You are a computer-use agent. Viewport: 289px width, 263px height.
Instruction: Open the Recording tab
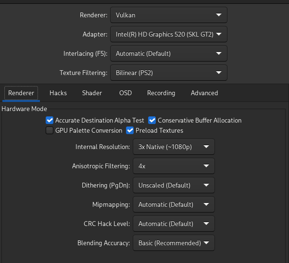click(161, 93)
